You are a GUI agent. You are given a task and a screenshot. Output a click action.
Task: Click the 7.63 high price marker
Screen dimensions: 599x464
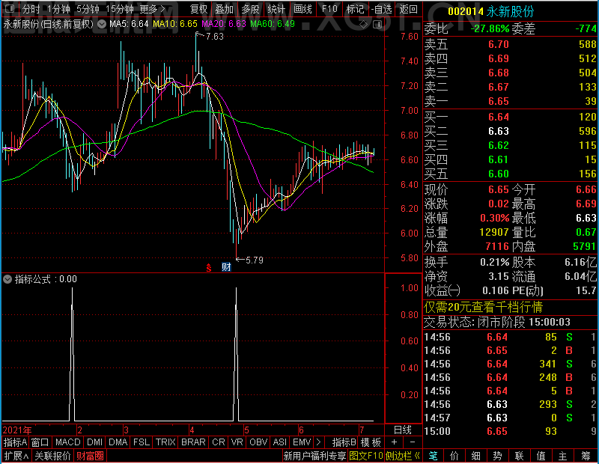coord(215,36)
